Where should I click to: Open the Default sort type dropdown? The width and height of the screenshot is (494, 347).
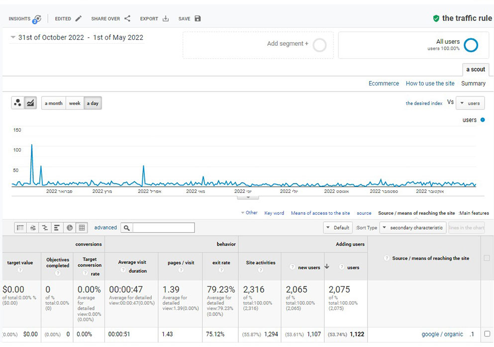[x=338, y=228]
